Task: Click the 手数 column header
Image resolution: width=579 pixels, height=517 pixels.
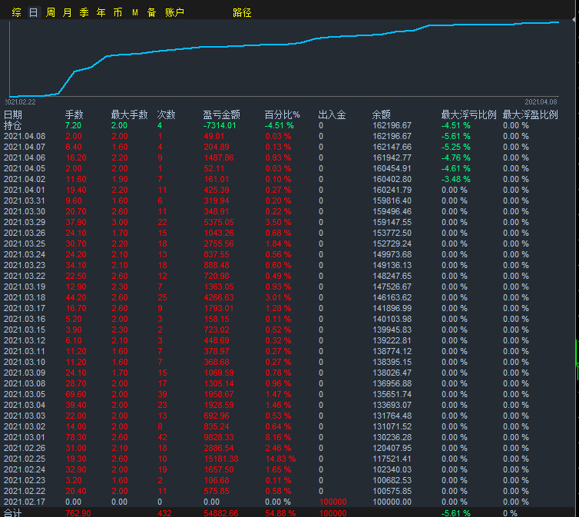Action: click(74, 114)
